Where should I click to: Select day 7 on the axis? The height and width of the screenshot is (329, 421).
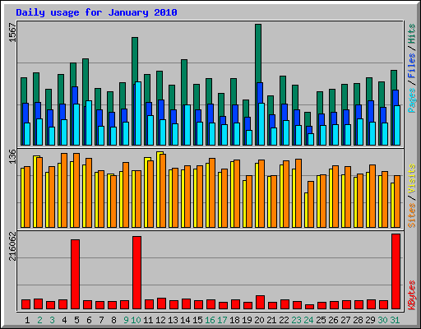(101, 320)
